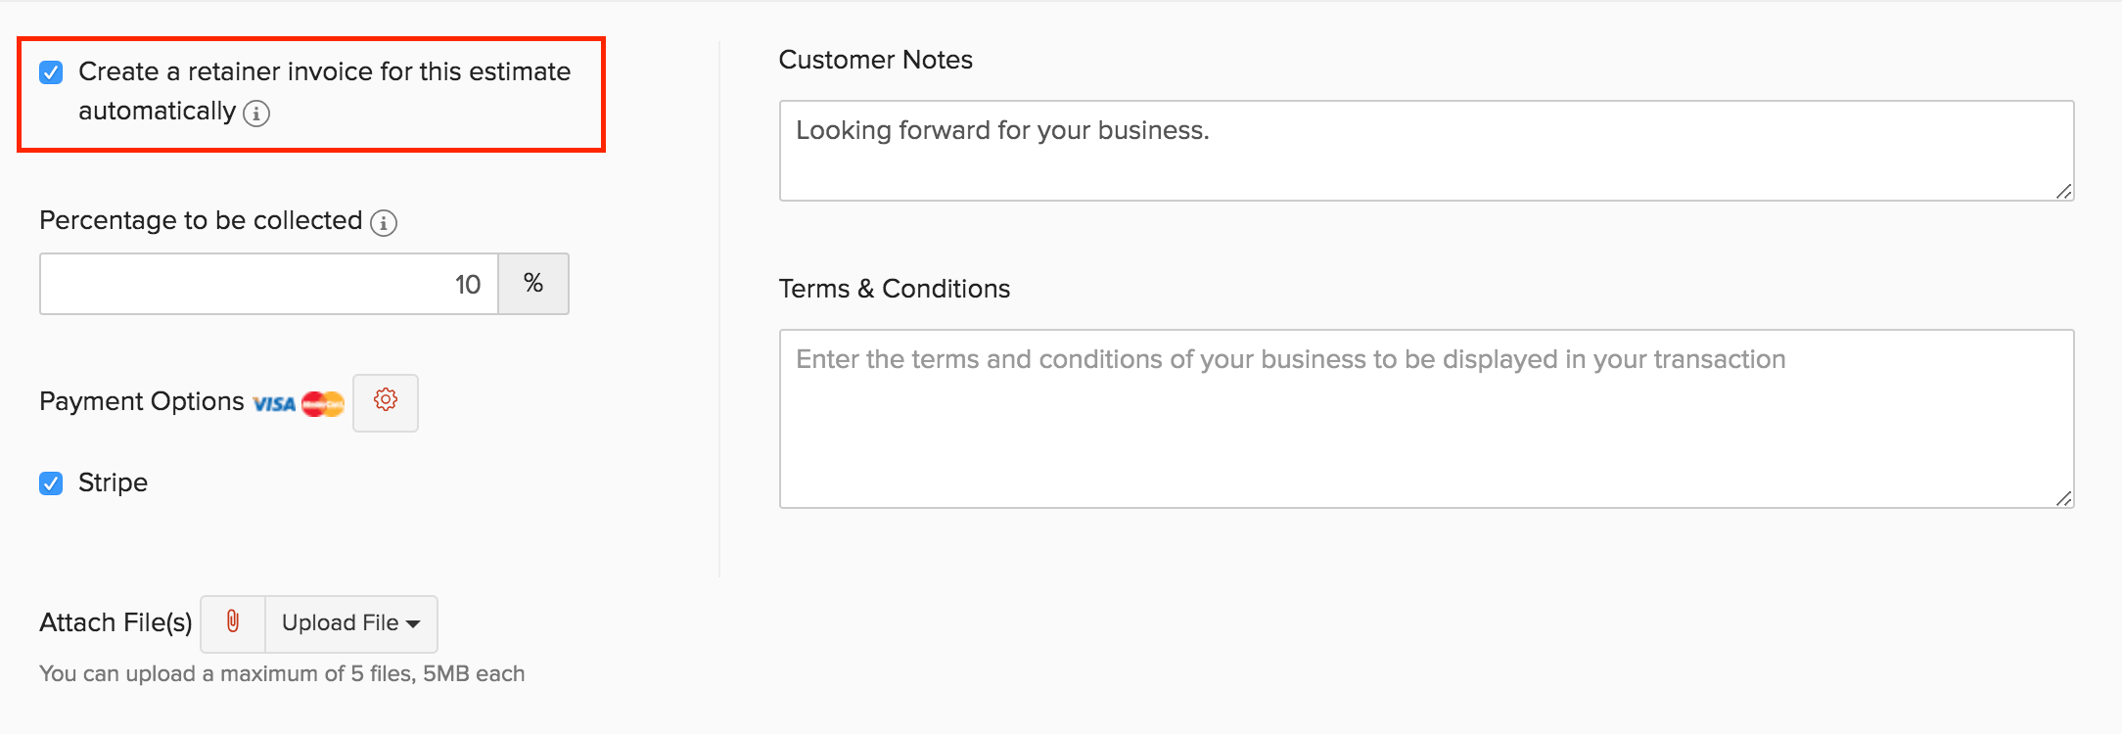Click the Visa card logo

click(x=274, y=403)
